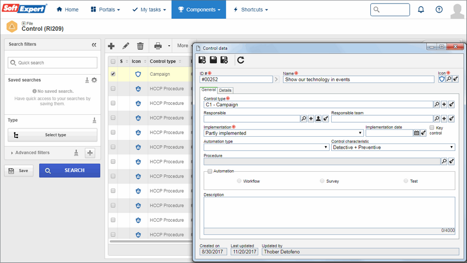This screenshot has width=467, height=263.
Task: Clear the Control type field with brush
Action: point(451,104)
